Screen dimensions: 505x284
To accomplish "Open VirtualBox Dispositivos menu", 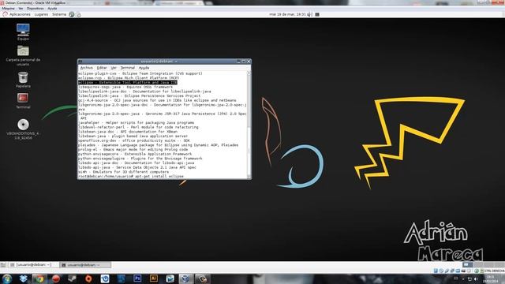I will 35,9.
